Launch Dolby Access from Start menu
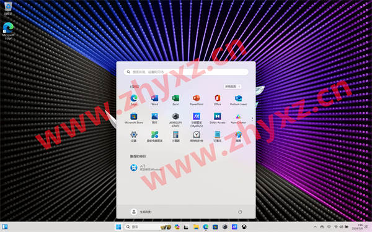This screenshot has width=372, height=232. coord(218,118)
